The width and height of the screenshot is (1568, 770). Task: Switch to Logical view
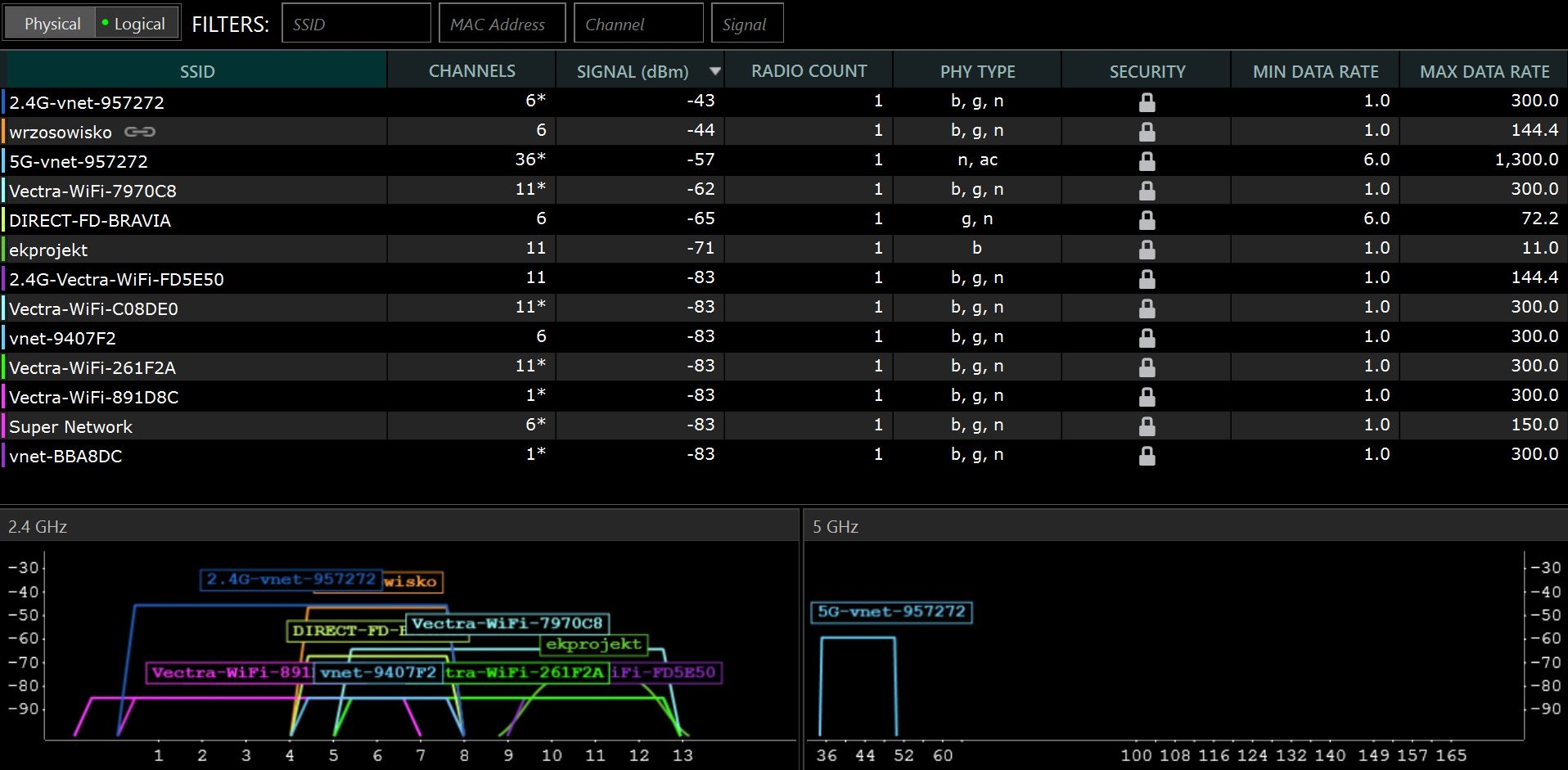click(x=137, y=24)
